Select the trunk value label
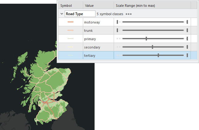The height and width of the screenshot is (130, 199). point(88,31)
